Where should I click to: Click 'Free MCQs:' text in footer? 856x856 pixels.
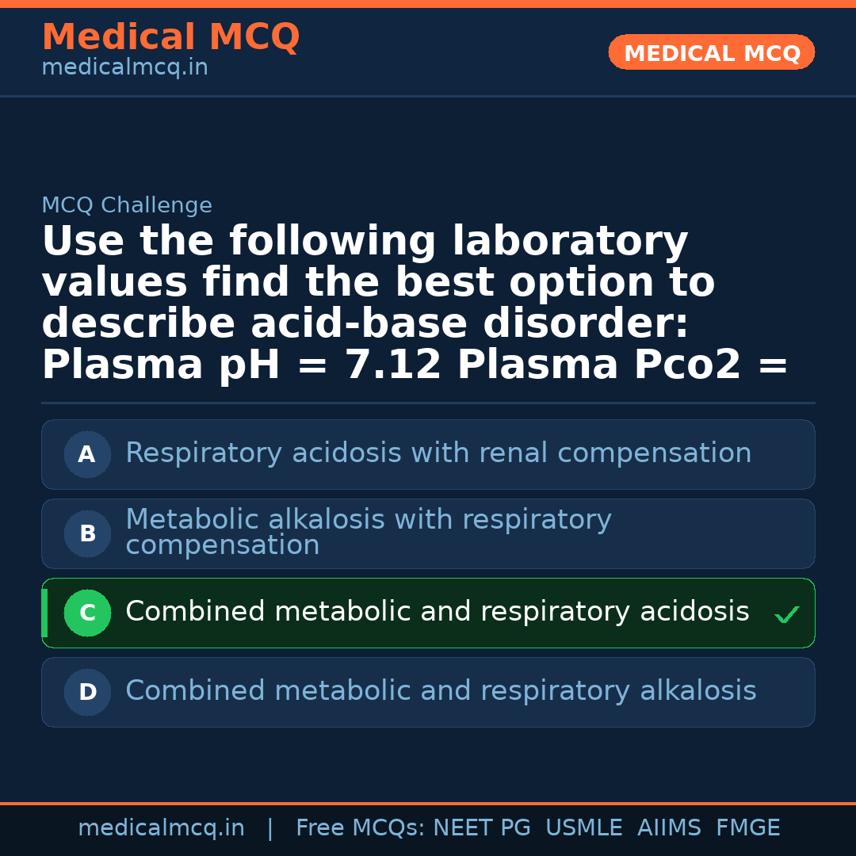coord(360,828)
